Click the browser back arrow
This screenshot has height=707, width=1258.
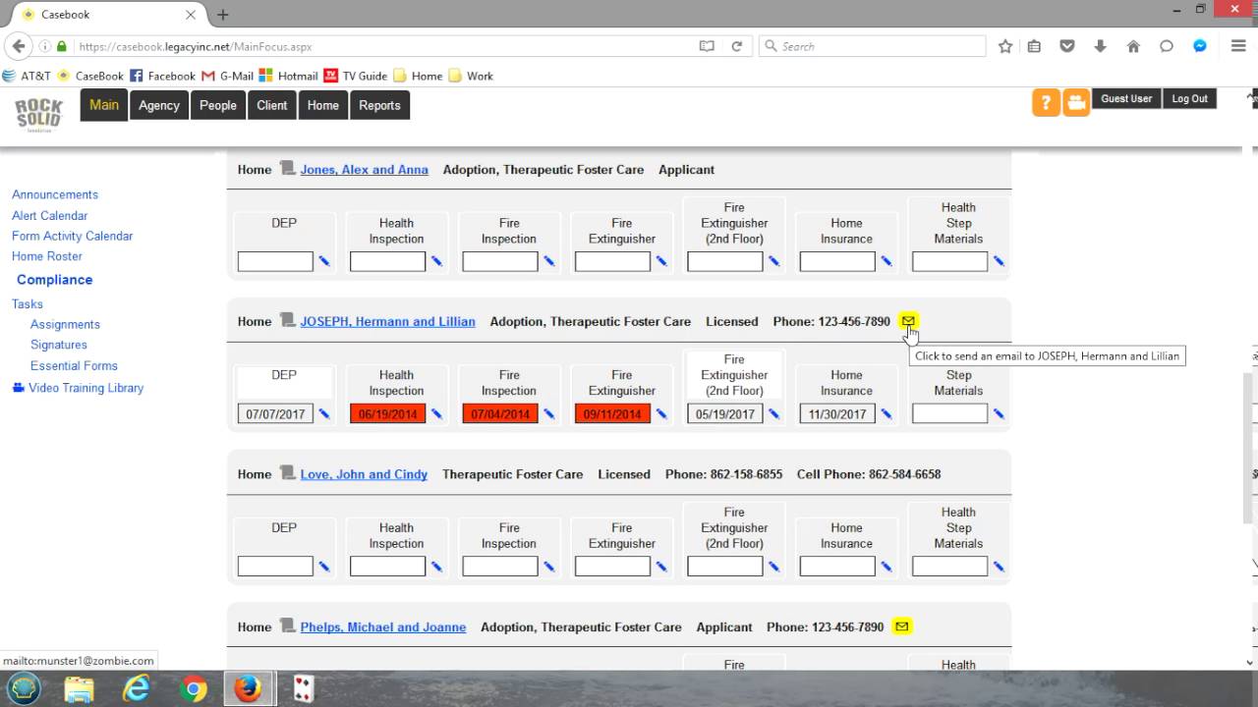coord(18,46)
